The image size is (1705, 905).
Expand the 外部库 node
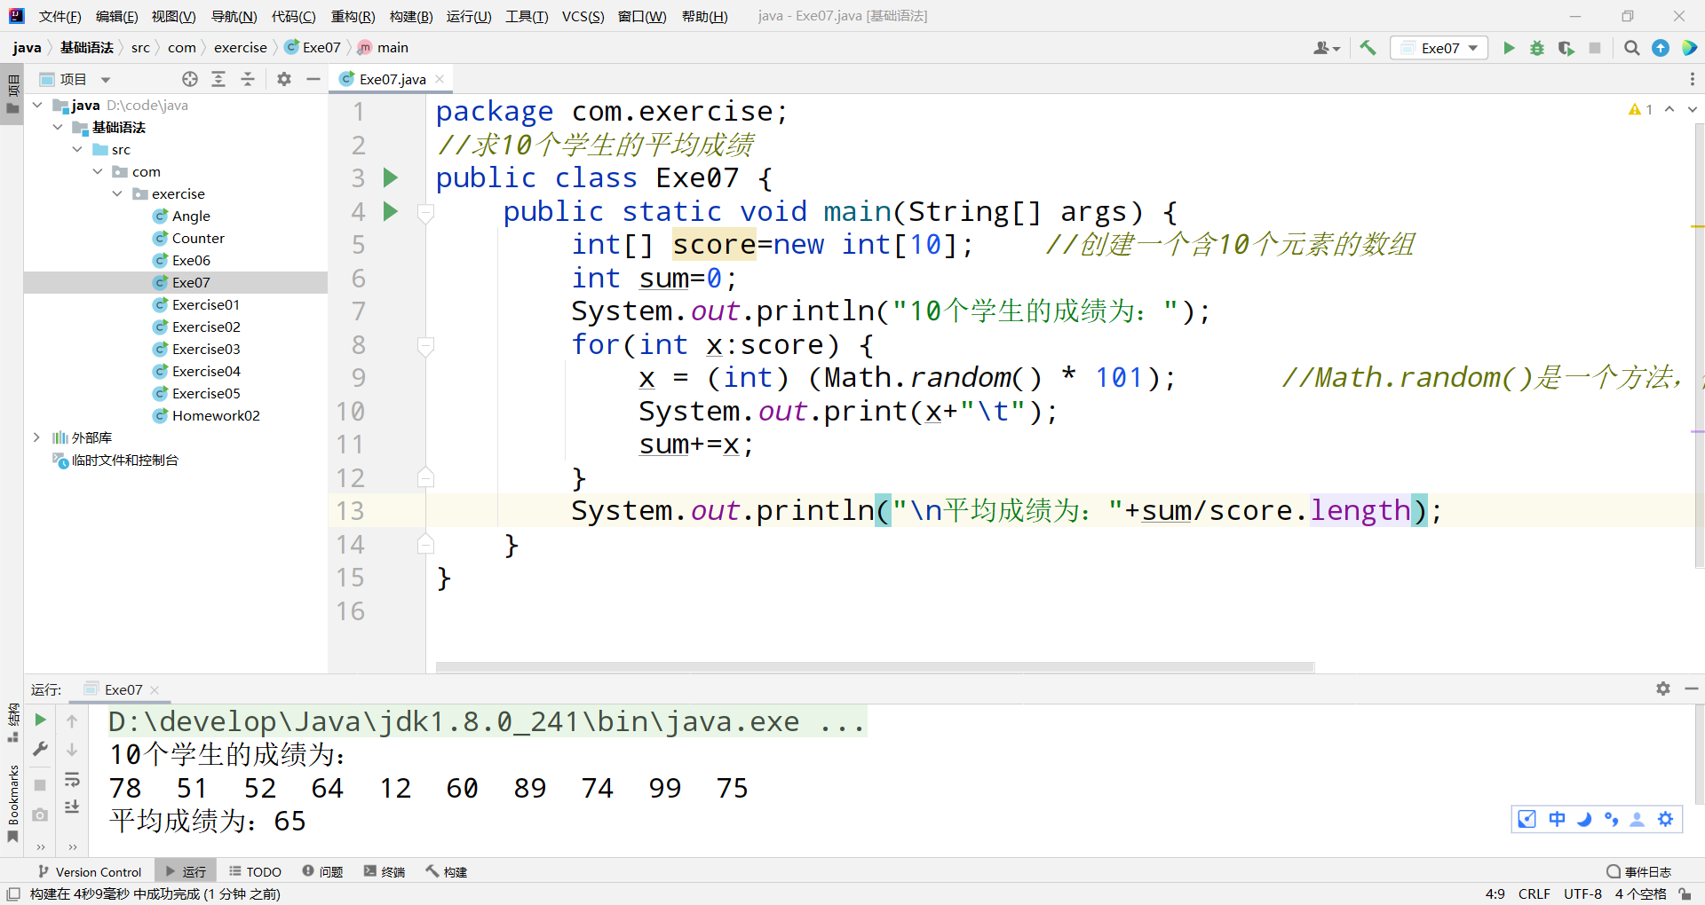click(x=37, y=437)
